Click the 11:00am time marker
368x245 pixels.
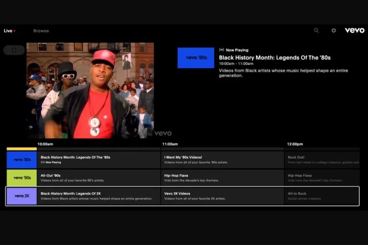[170, 144]
